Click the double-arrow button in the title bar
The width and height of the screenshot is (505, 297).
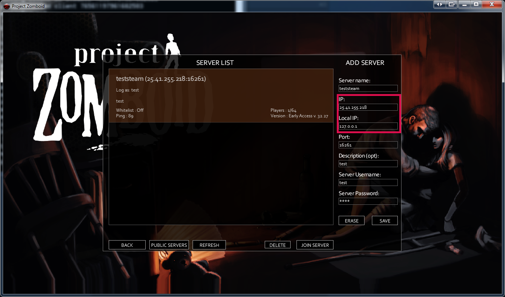click(x=440, y=4)
